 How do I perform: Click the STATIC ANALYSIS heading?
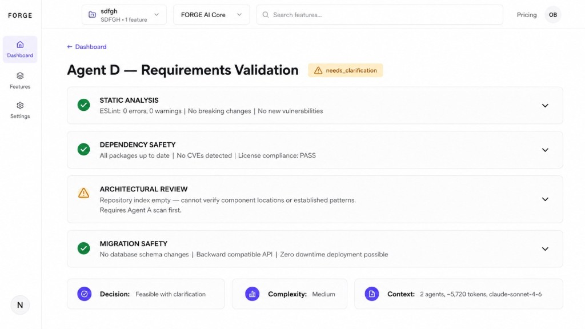coord(129,101)
